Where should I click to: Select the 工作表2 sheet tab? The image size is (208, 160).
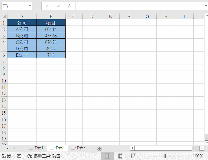pos(57,148)
